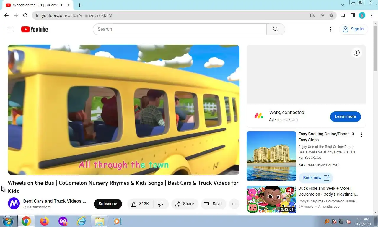Image resolution: width=378 pixels, height=227 pixels.
Task: Save the video to a playlist
Action: 213,204
